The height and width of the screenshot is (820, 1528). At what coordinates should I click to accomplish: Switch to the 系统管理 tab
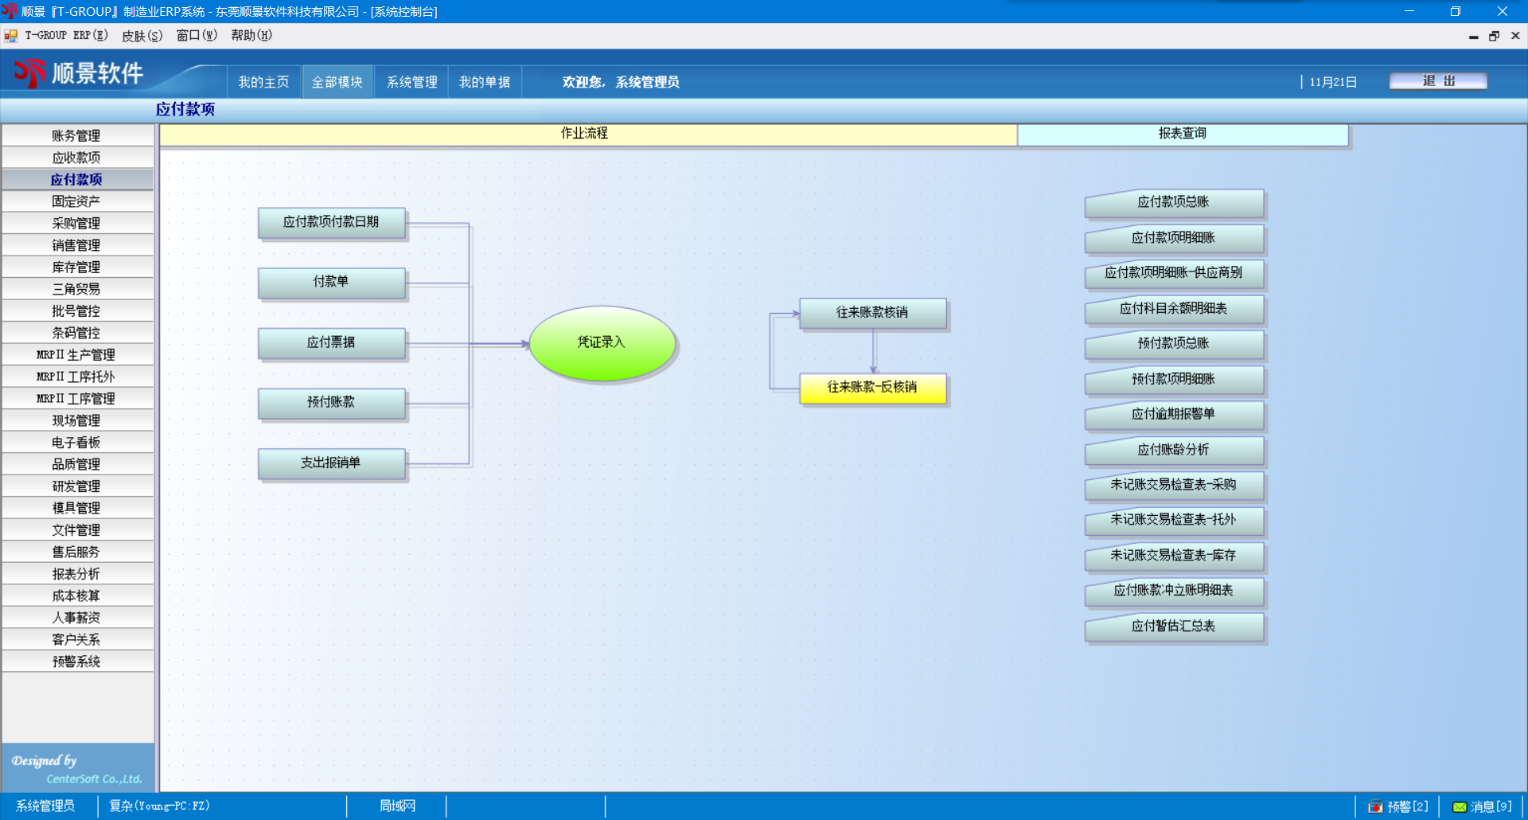(x=411, y=82)
